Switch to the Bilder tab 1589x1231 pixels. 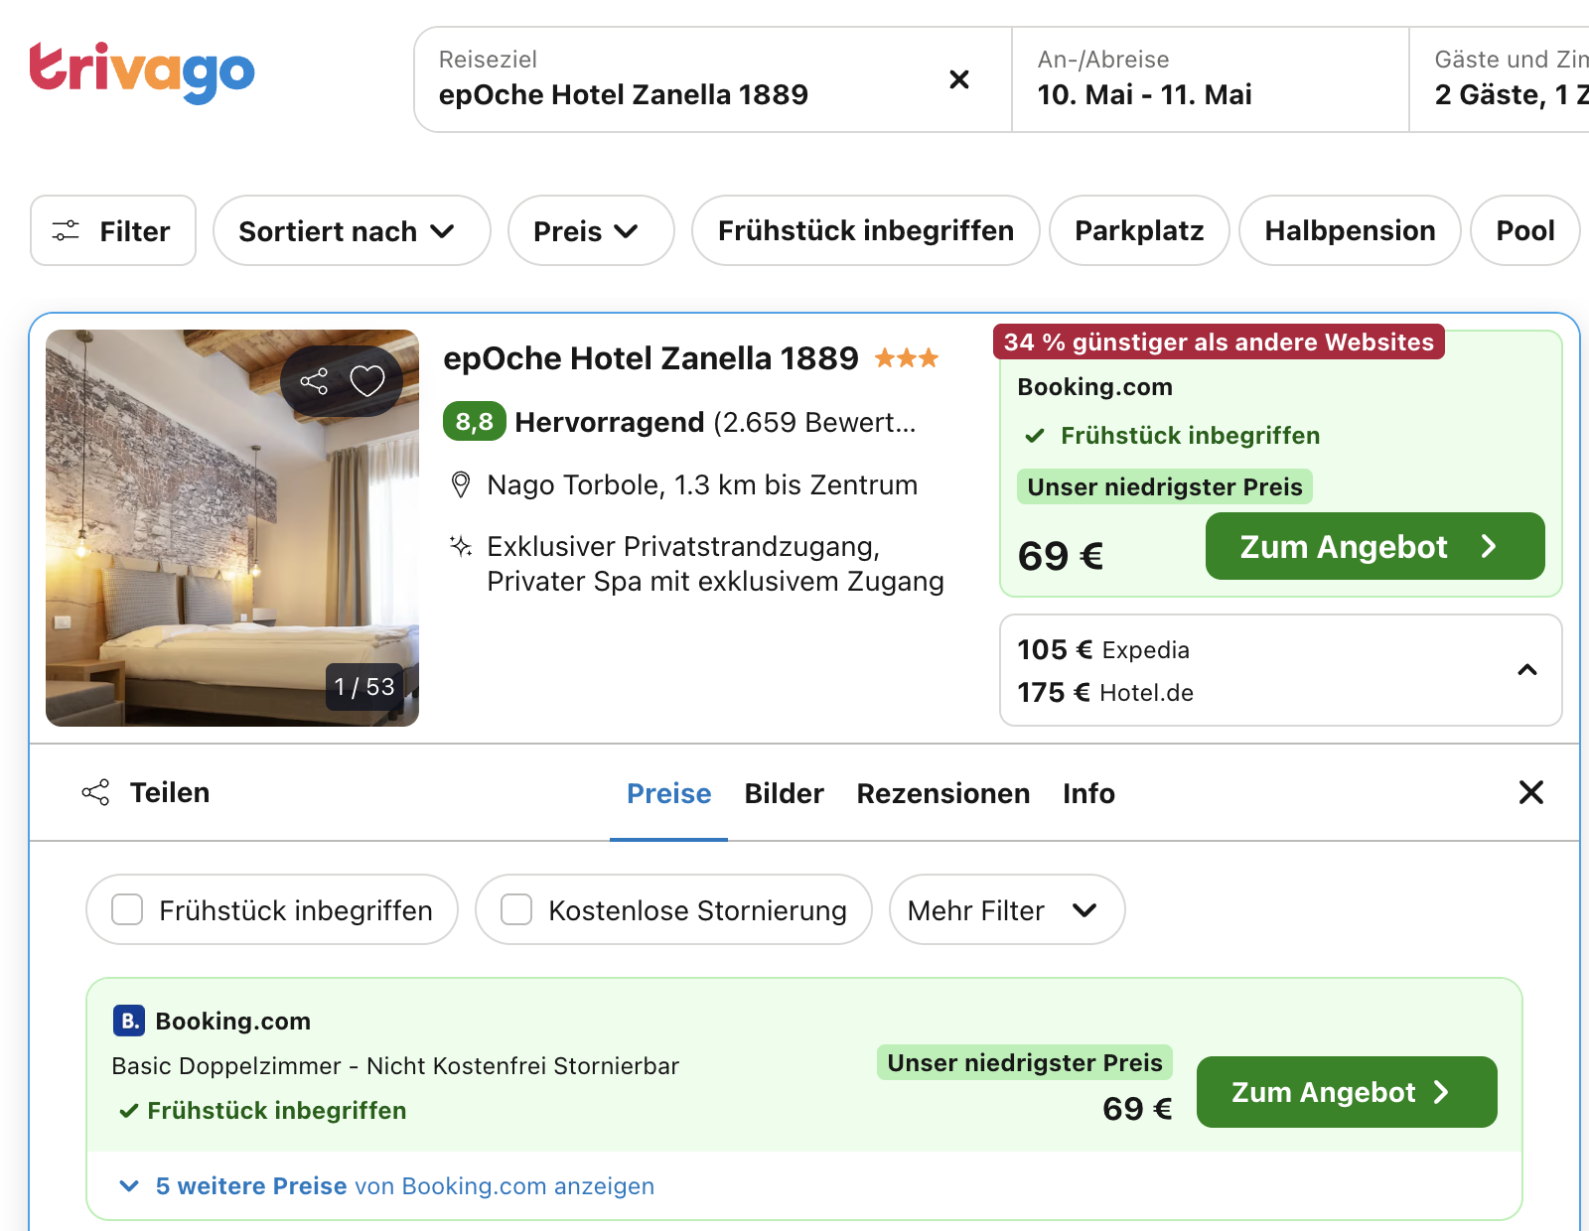tap(785, 793)
